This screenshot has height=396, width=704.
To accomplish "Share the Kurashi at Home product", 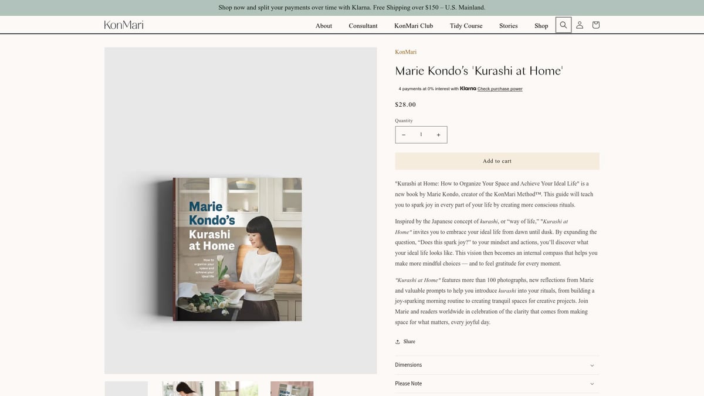I will [x=405, y=341].
